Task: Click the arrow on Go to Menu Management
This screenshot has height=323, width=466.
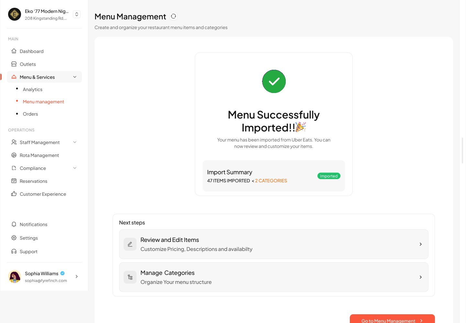Action: tap(421, 321)
